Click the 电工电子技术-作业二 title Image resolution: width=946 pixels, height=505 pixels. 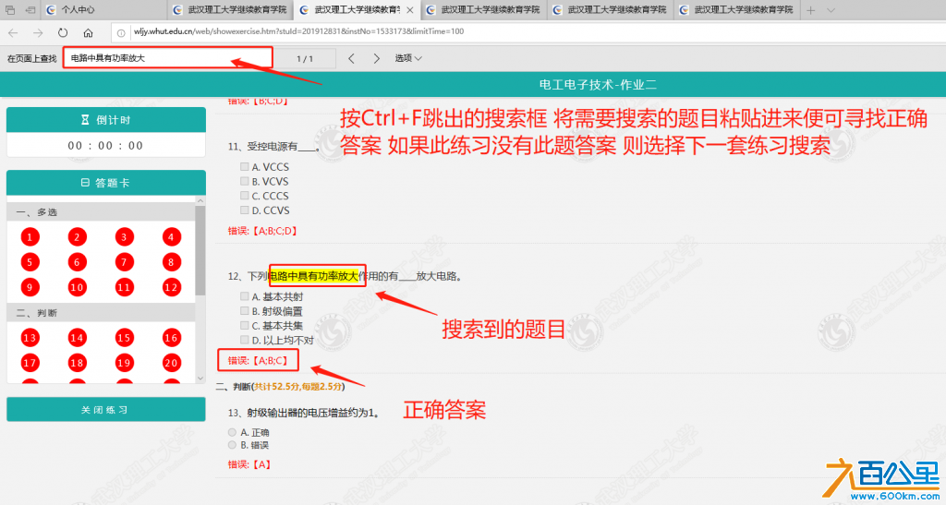pos(598,85)
